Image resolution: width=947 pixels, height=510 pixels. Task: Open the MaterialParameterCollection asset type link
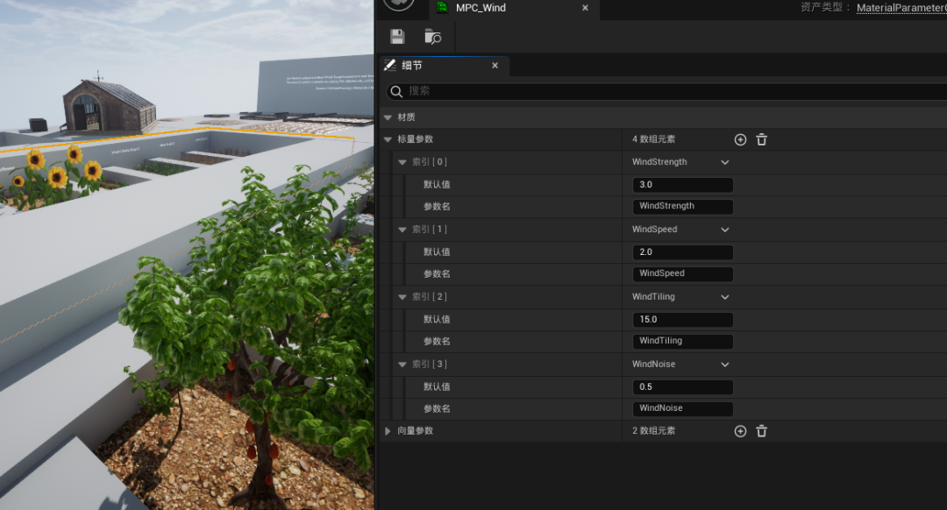tap(901, 8)
